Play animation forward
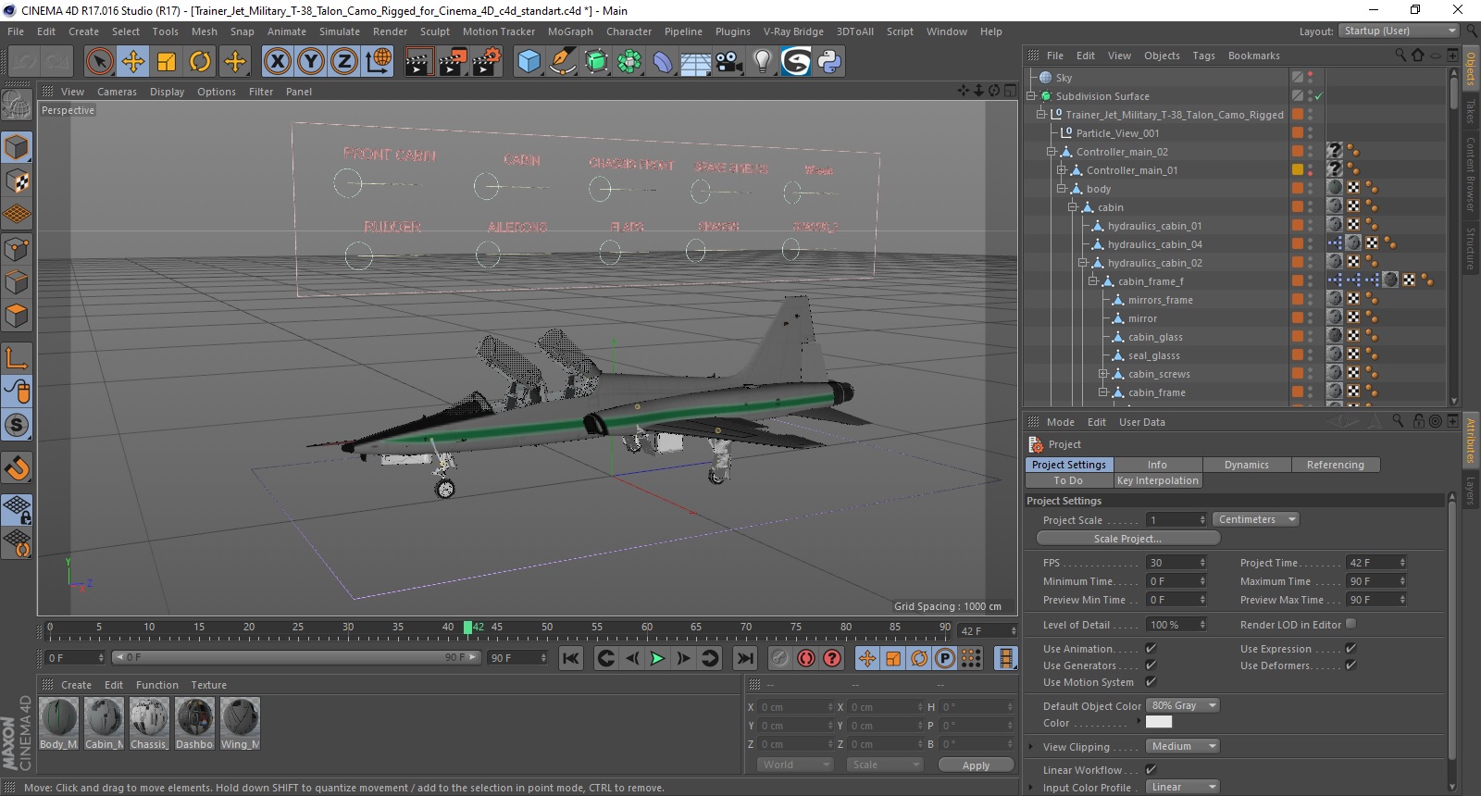 pyautogui.click(x=657, y=658)
